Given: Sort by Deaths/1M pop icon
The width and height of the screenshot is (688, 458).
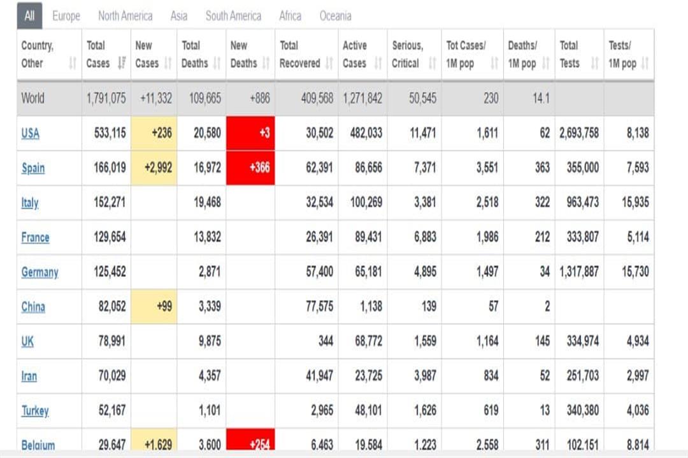Looking at the screenshot, I should (x=546, y=64).
